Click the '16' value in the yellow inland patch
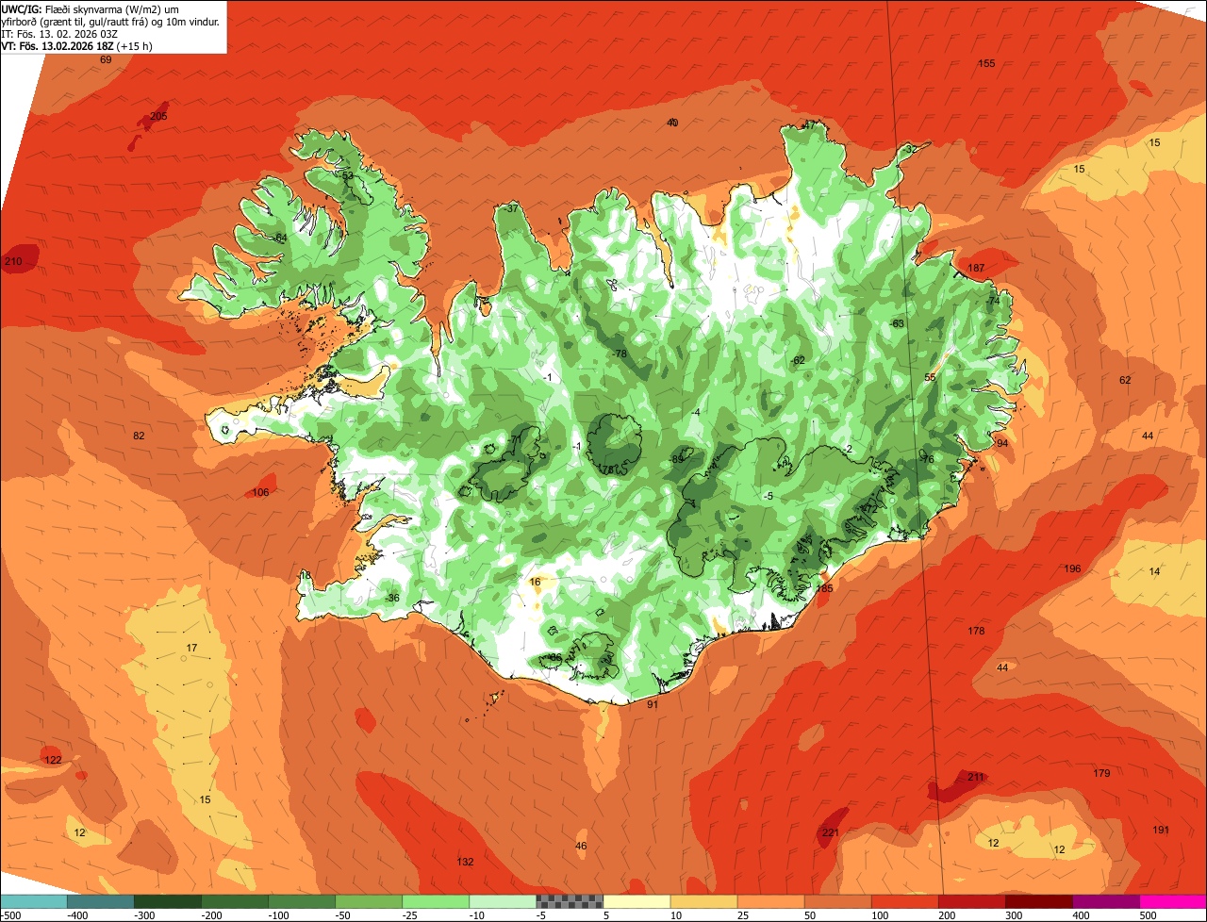Image resolution: width=1207 pixels, height=922 pixels. click(535, 582)
